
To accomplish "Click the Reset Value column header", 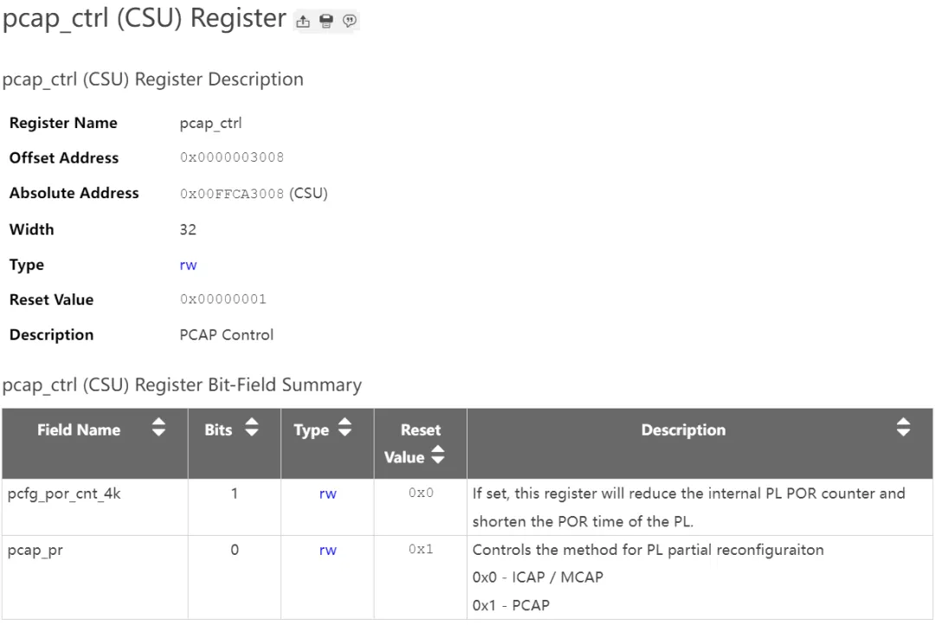I will point(419,443).
